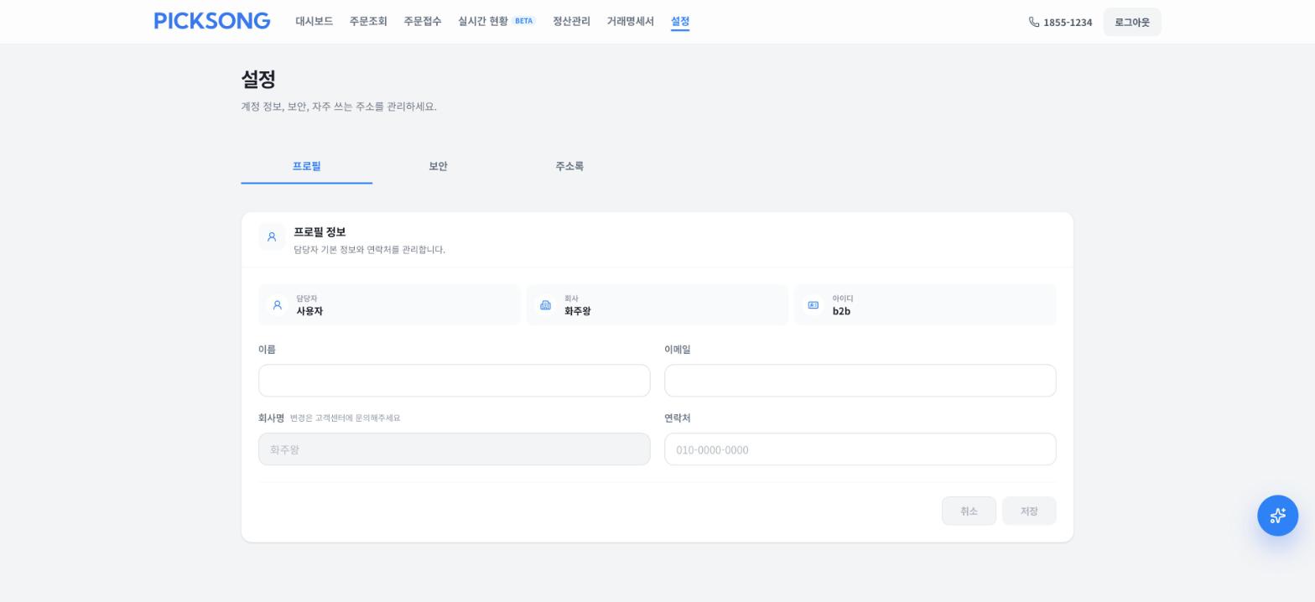This screenshot has height=602, width=1315.
Task: Switch to the 보안 tab
Action: 438,166
